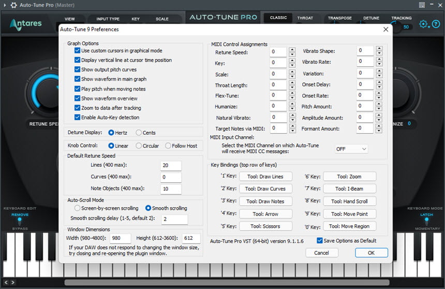Open the MIDI Input Channel OFF dropdown
Viewport: 445px width, 289px height.
(x=351, y=149)
